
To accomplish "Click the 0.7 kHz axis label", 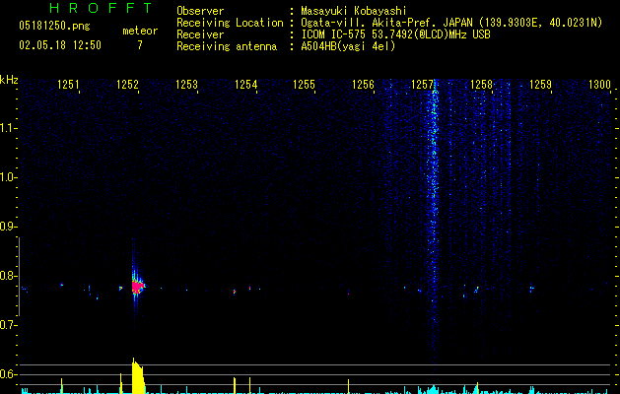I will coord(8,325).
